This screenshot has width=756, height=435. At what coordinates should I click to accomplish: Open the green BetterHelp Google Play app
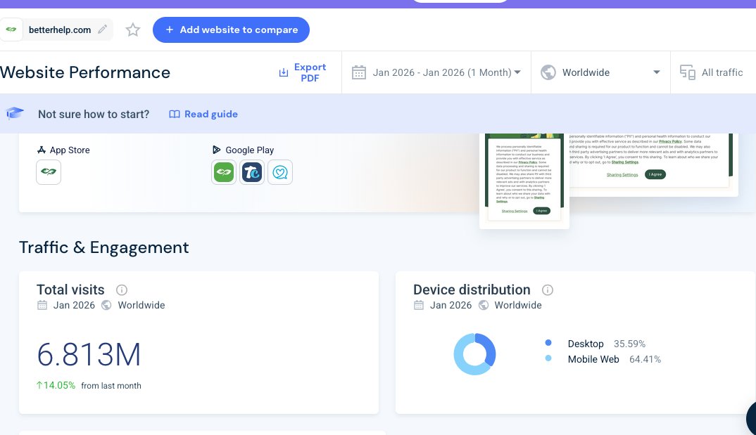[224, 172]
